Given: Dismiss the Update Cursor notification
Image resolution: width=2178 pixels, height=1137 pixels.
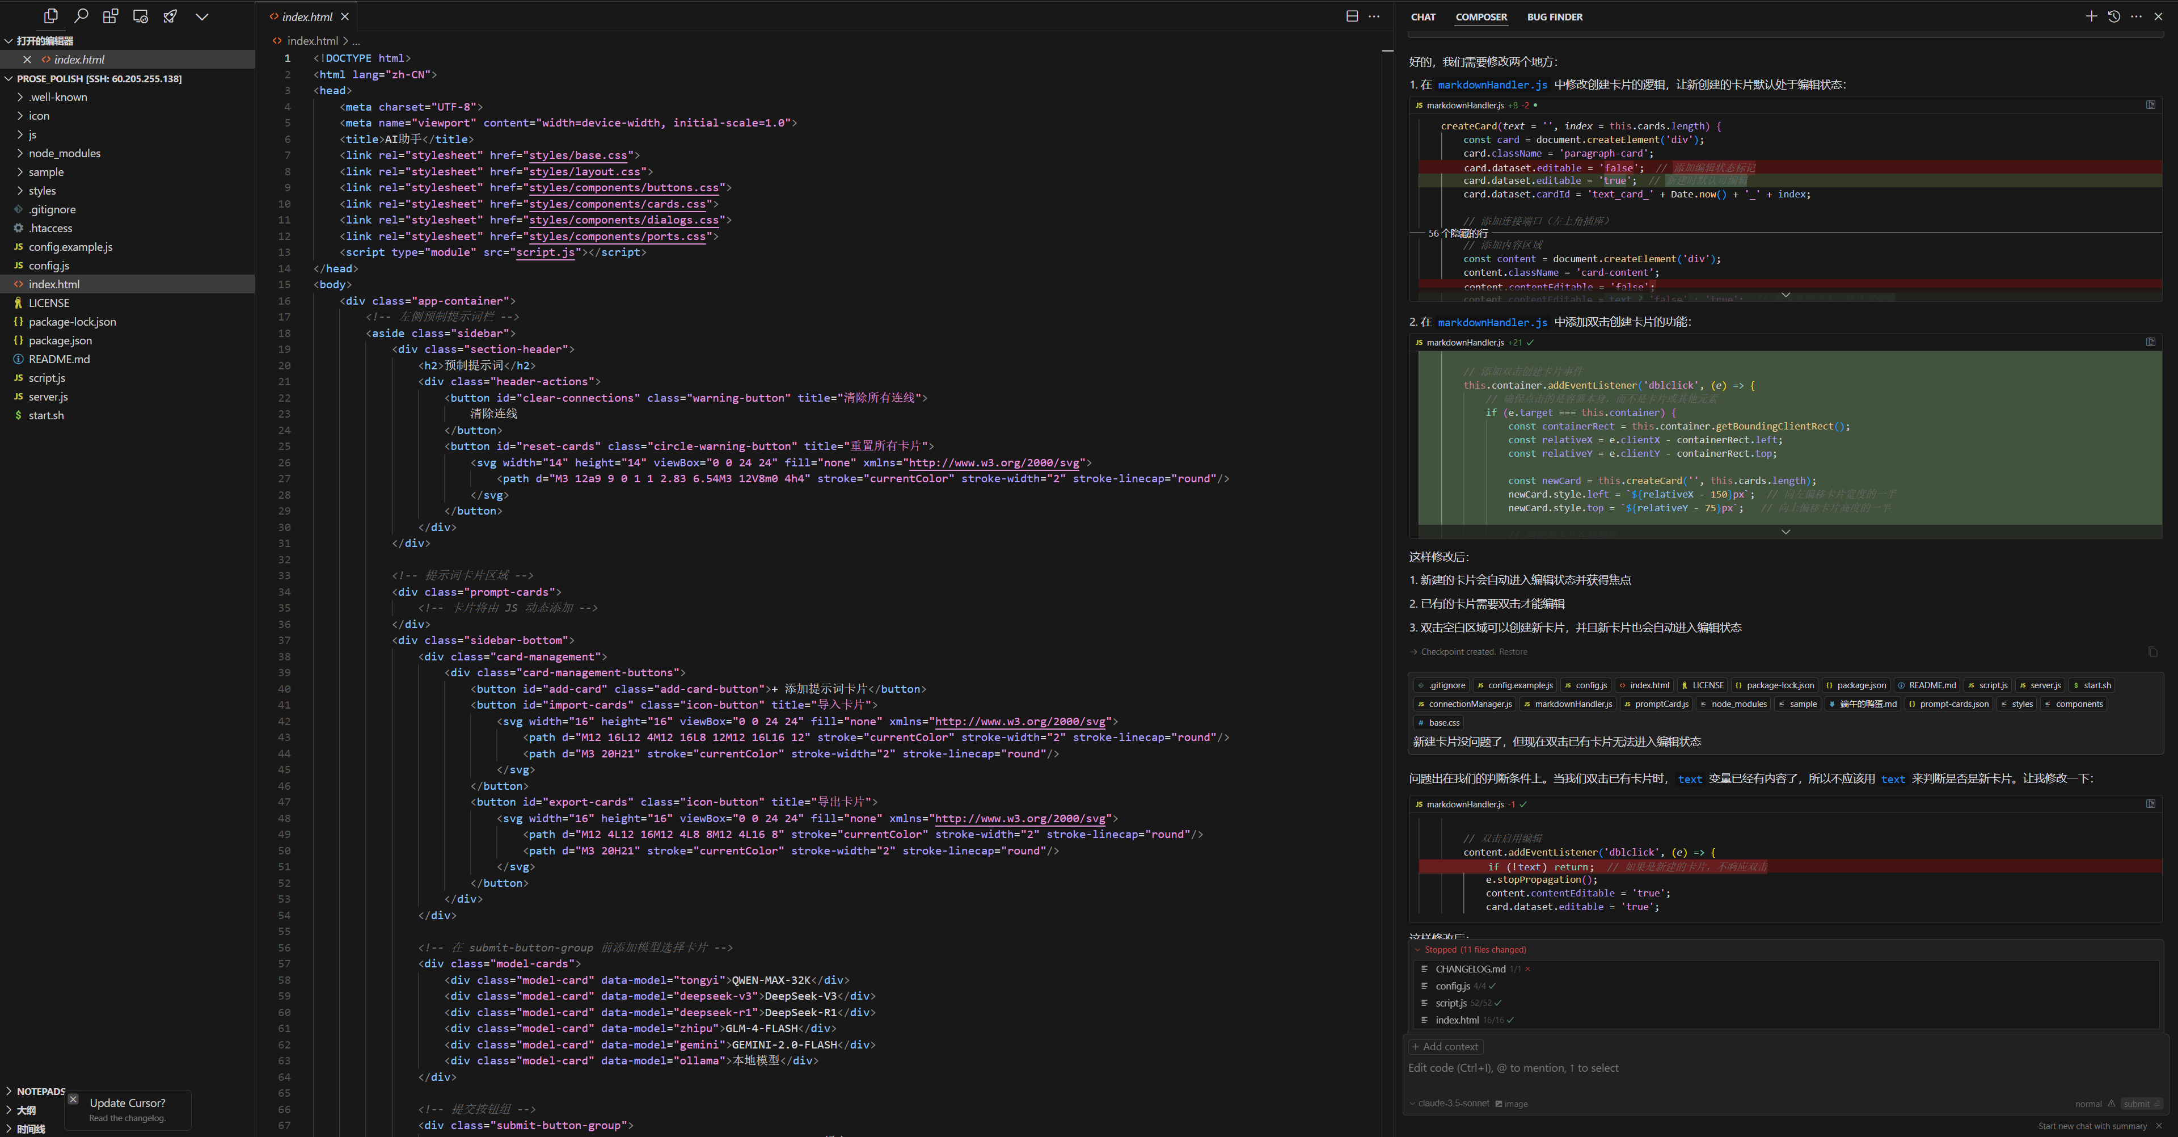Looking at the screenshot, I should coord(74,1099).
